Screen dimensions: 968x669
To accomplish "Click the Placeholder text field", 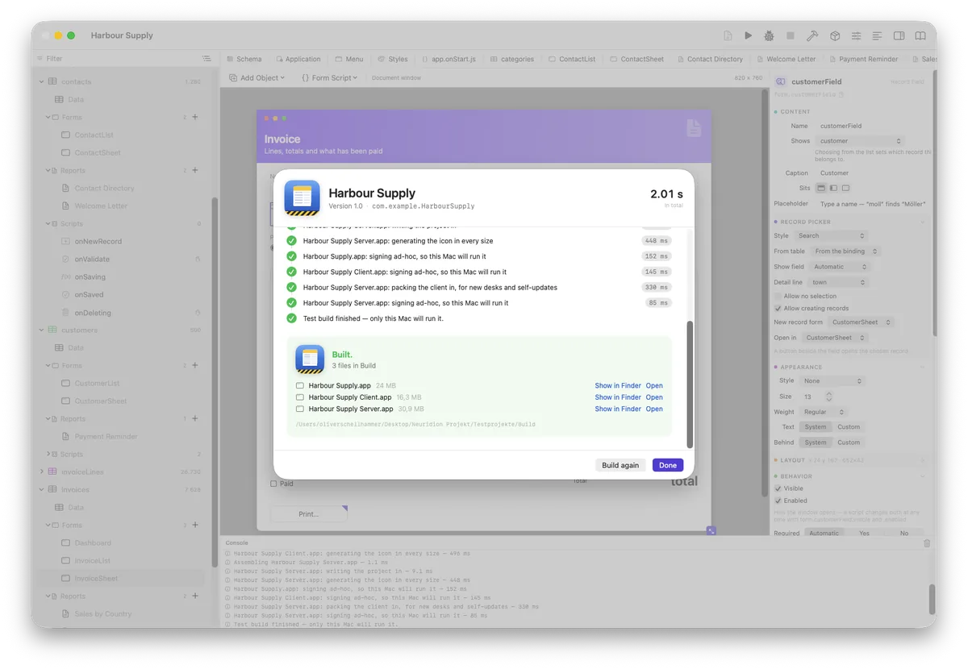I will point(873,204).
